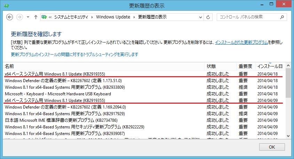Click scrollbar up arrow of the list
294x159 pixels.
[288, 66]
